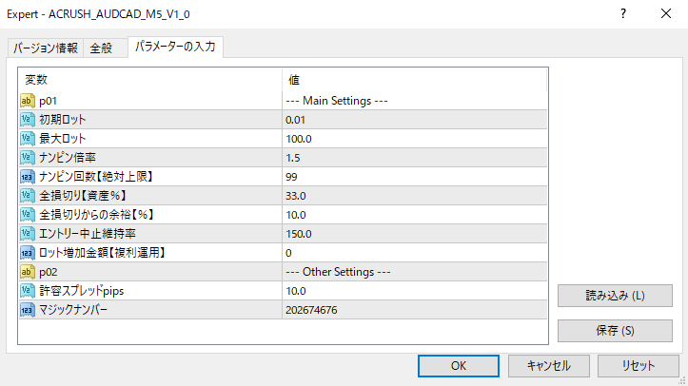The width and height of the screenshot is (688, 386).
Task: Edit the 初期ロット value 0.01
Action: pos(415,120)
